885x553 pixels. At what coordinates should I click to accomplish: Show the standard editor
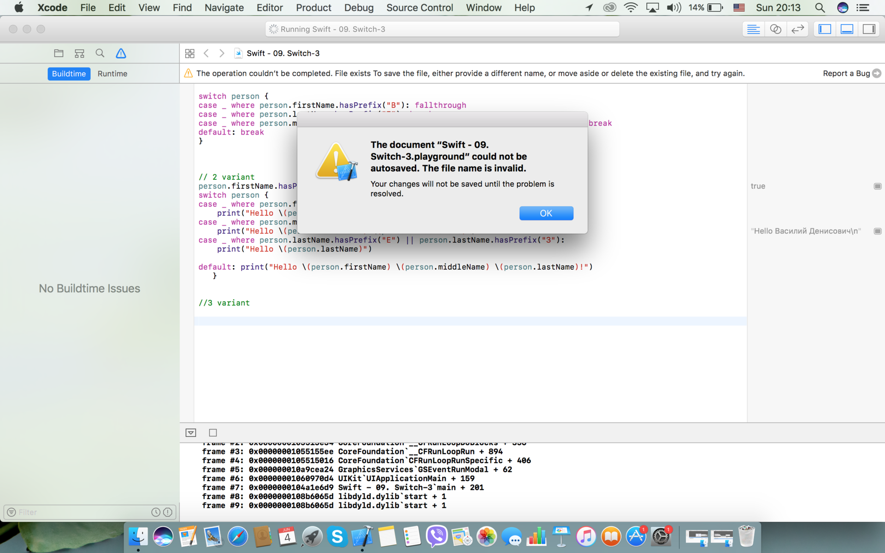coord(753,29)
